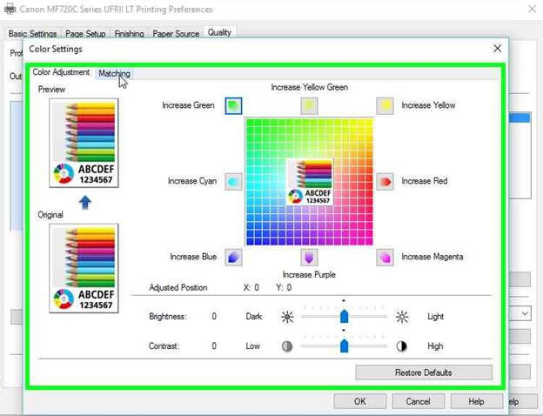Click the Increase Magenta icon button
The image size is (543, 416).
click(385, 257)
